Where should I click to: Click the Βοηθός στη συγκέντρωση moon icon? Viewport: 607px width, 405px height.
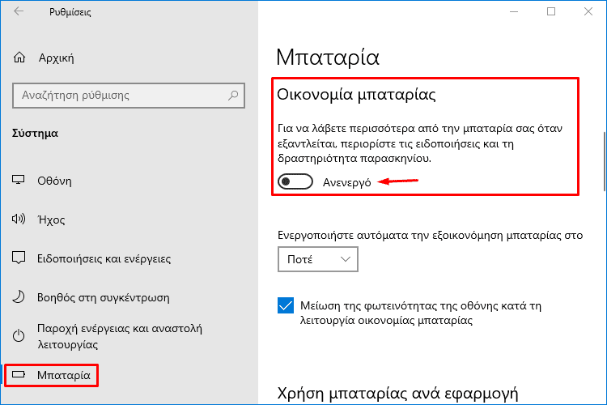19,297
